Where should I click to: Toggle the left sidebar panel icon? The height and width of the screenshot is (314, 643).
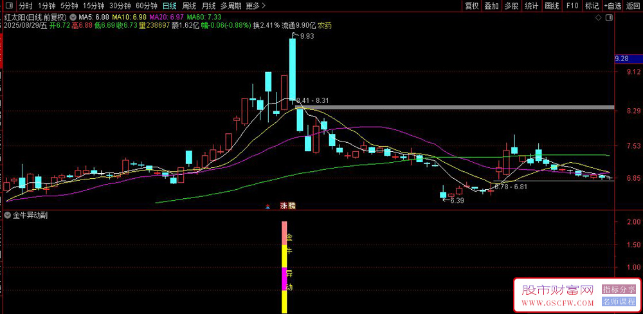(9, 6)
